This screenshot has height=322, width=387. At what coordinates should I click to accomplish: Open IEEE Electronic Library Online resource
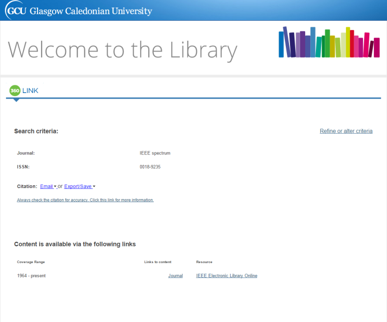pyautogui.click(x=227, y=276)
